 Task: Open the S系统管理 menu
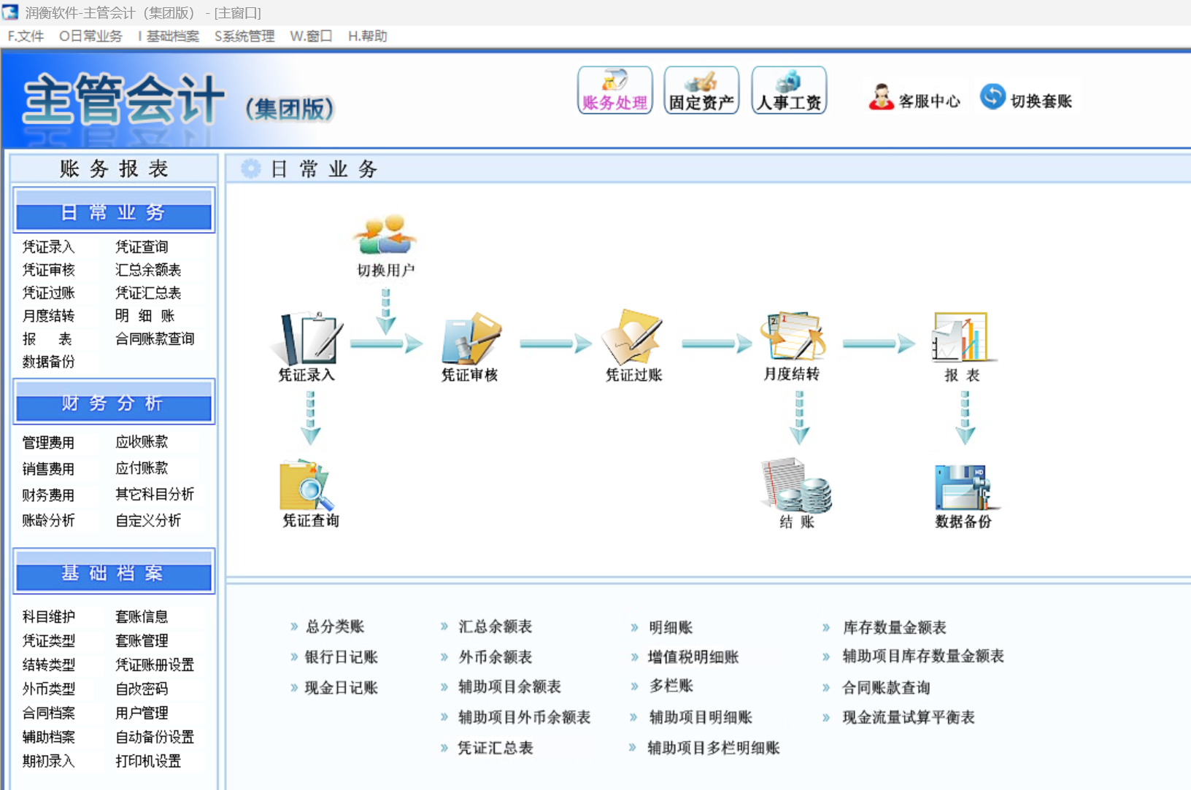(244, 36)
